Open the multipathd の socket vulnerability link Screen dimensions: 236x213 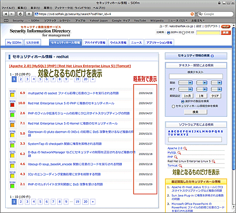[73, 94]
